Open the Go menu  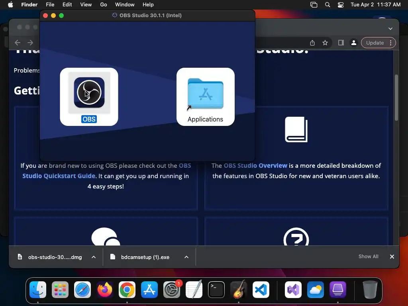click(104, 5)
